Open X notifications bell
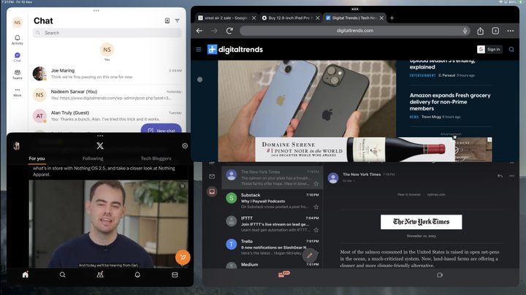 137,275
